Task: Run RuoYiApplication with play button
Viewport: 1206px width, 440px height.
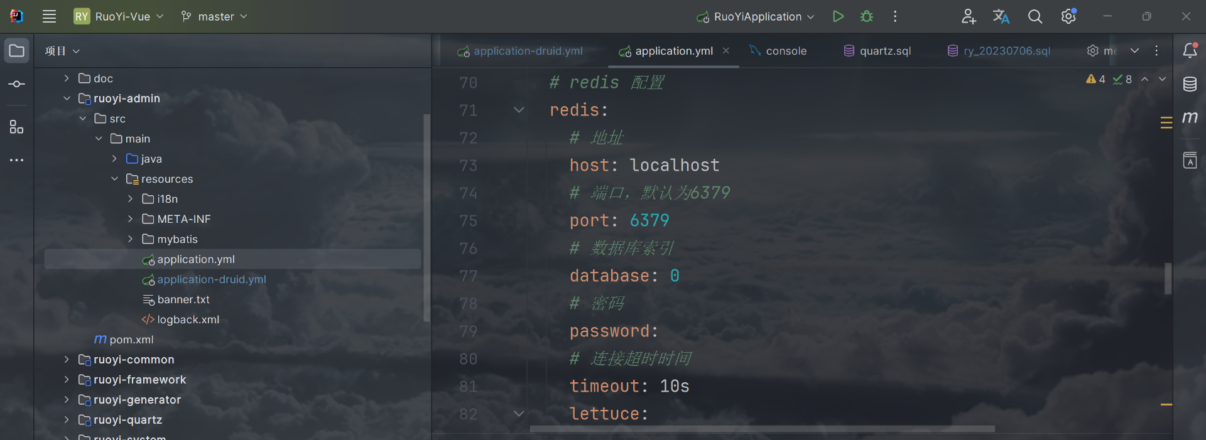Action: click(838, 16)
